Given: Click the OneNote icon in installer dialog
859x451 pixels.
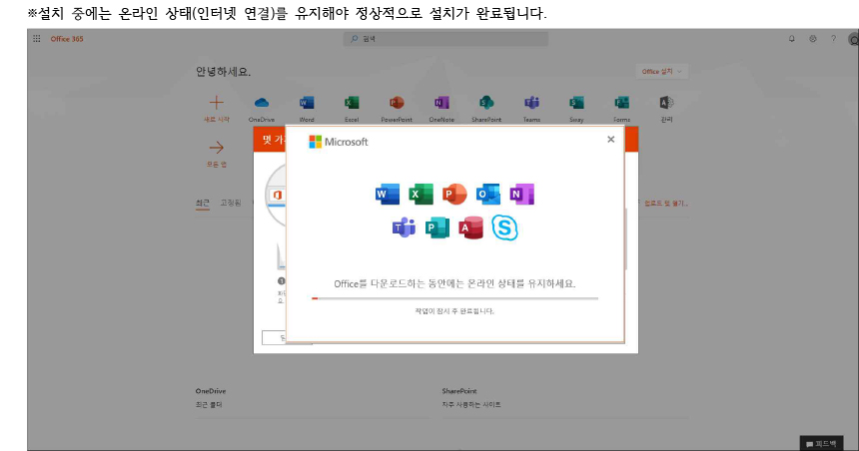Looking at the screenshot, I should click(x=521, y=195).
